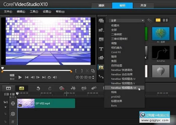The width and height of the screenshot is (176, 125).
Task: Choose Corel FX category
Action: click(116, 52)
